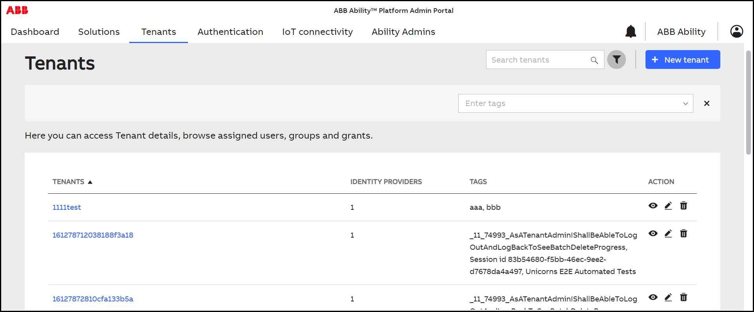Open the 1111test tenant link
Image resolution: width=754 pixels, height=312 pixels.
(x=67, y=207)
